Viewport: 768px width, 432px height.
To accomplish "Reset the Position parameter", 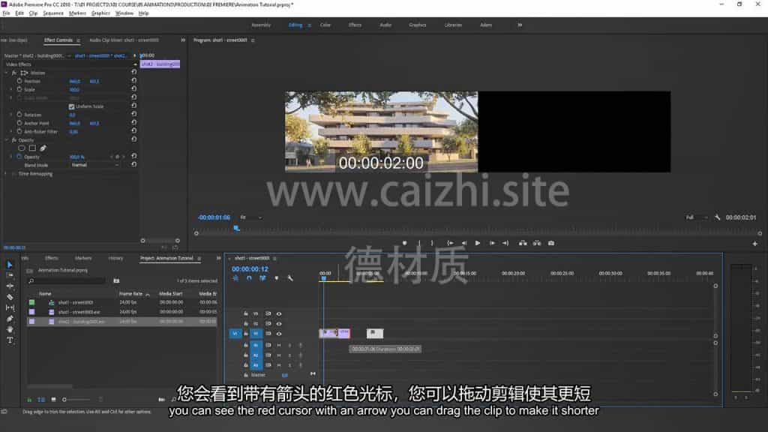I will [x=133, y=80].
